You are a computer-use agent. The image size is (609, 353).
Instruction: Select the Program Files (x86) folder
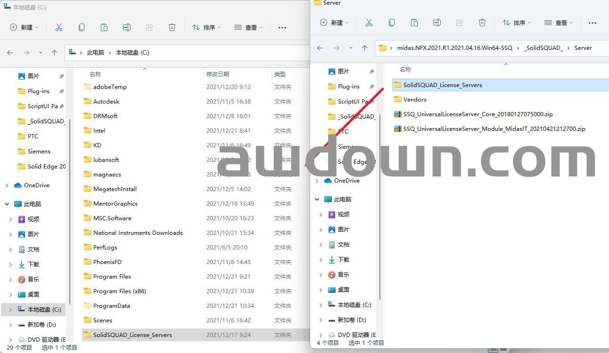tap(119, 291)
